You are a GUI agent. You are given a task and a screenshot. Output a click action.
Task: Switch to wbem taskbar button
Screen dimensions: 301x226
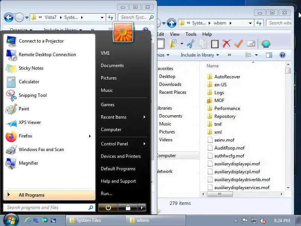(x=155, y=220)
